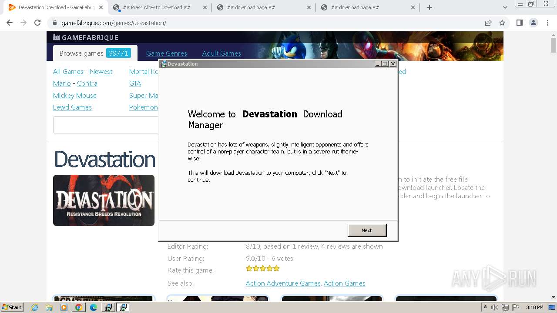Open network icon in tray
This screenshot has height=313, width=557.
pos(505,307)
